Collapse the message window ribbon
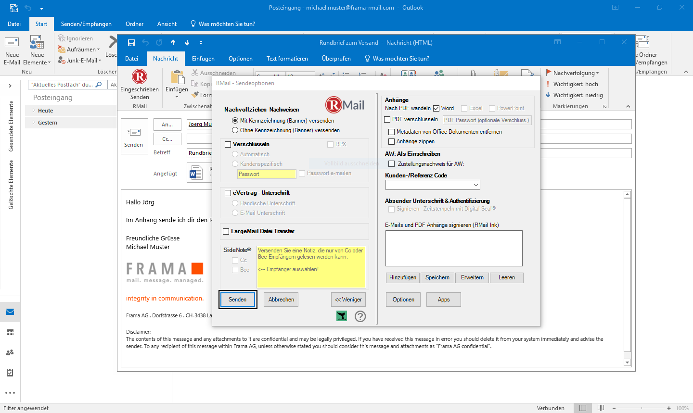 pyautogui.click(x=628, y=106)
